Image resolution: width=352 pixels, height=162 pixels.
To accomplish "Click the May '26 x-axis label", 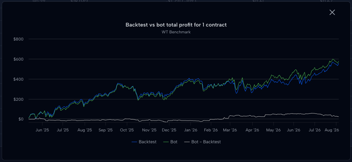I will click(273, 130).
